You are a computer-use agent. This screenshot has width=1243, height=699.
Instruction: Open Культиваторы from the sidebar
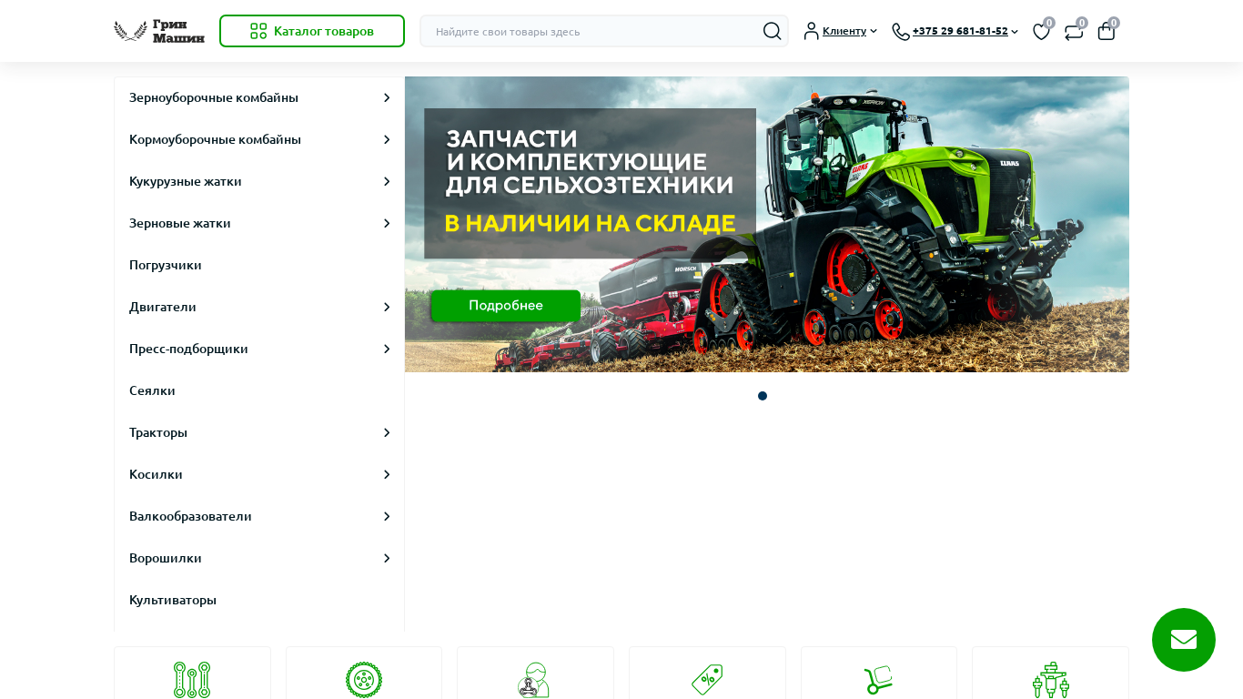173,600
